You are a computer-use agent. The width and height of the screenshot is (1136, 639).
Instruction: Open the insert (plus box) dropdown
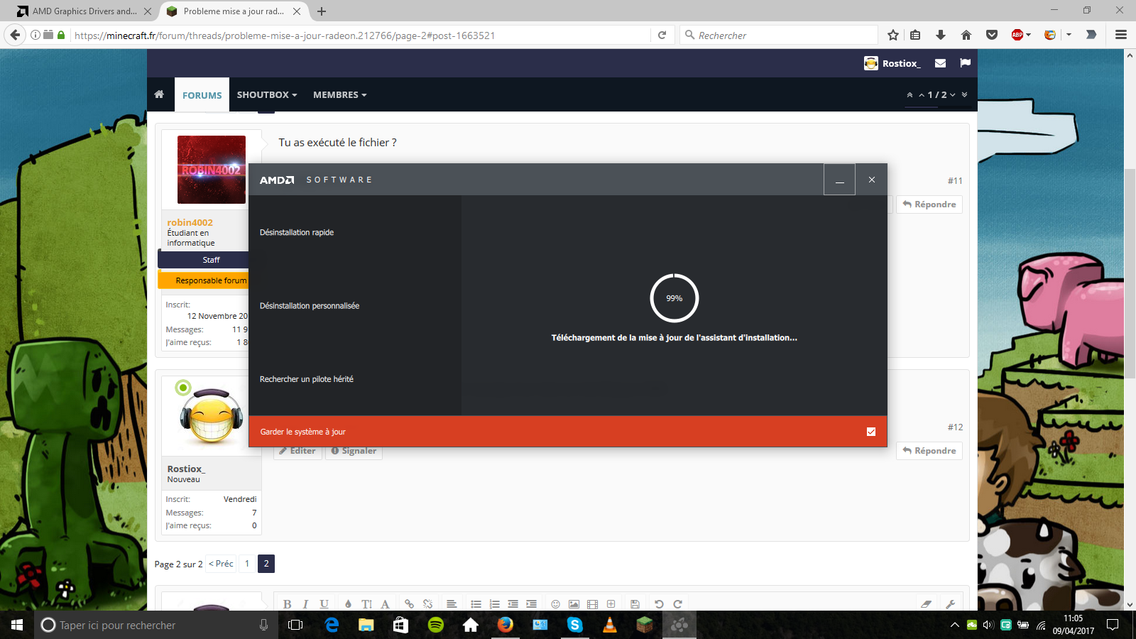click(611, 604)
